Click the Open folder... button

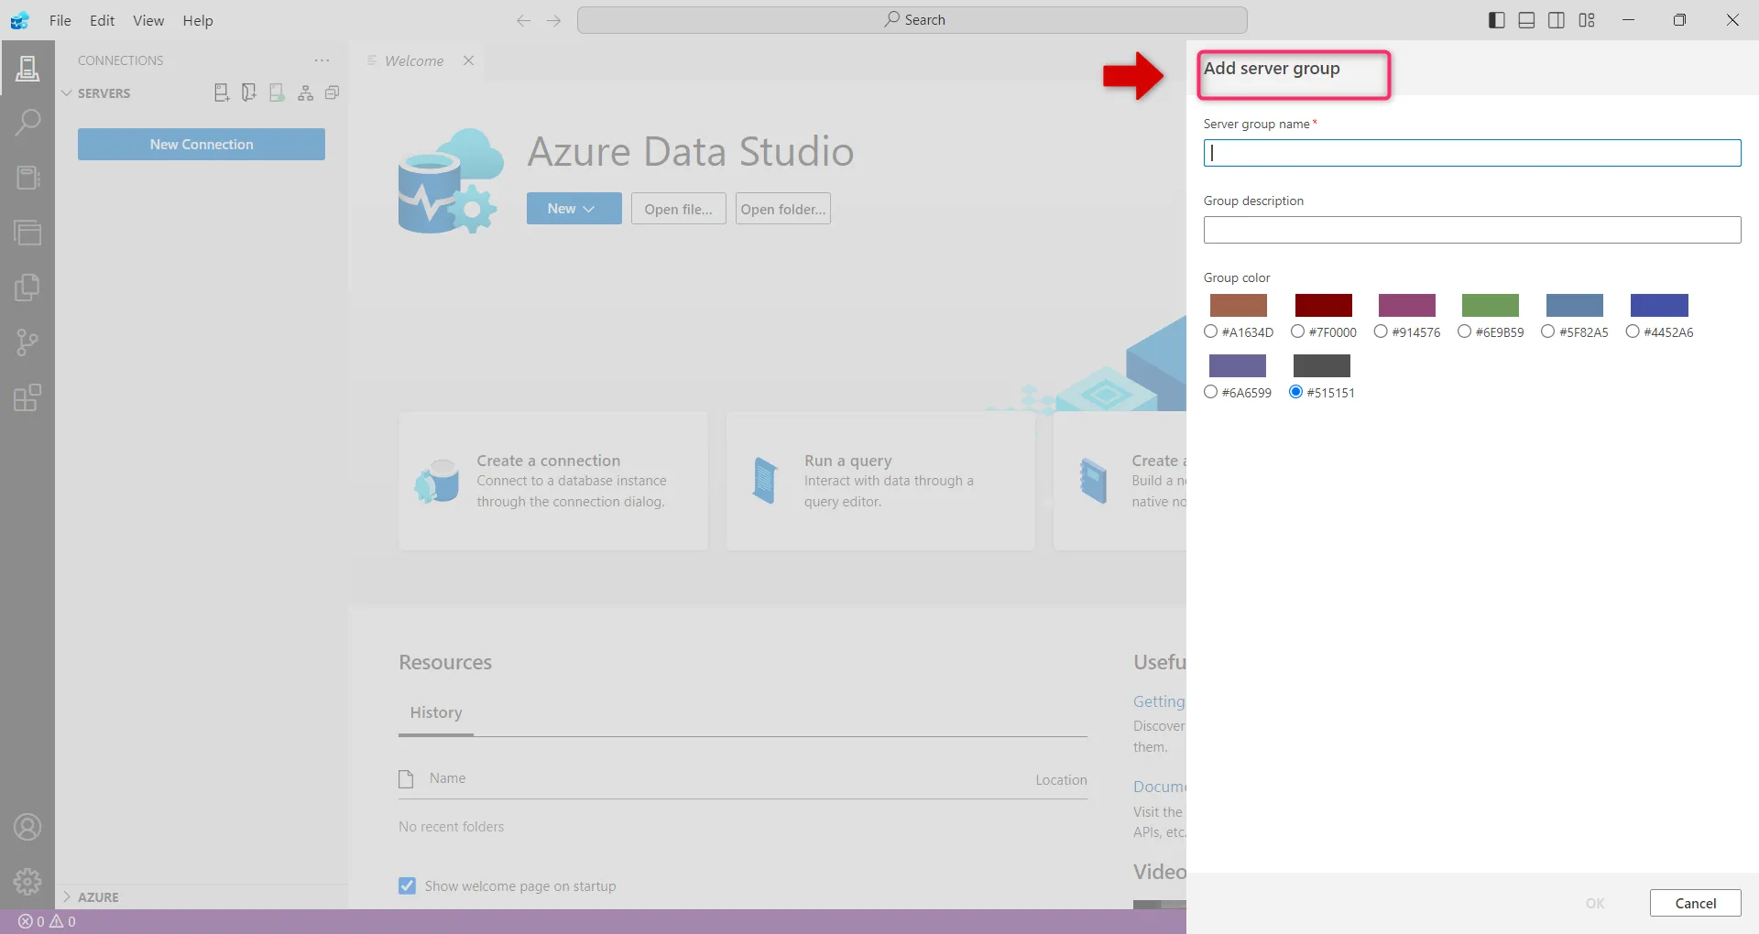tap(783, 209)
